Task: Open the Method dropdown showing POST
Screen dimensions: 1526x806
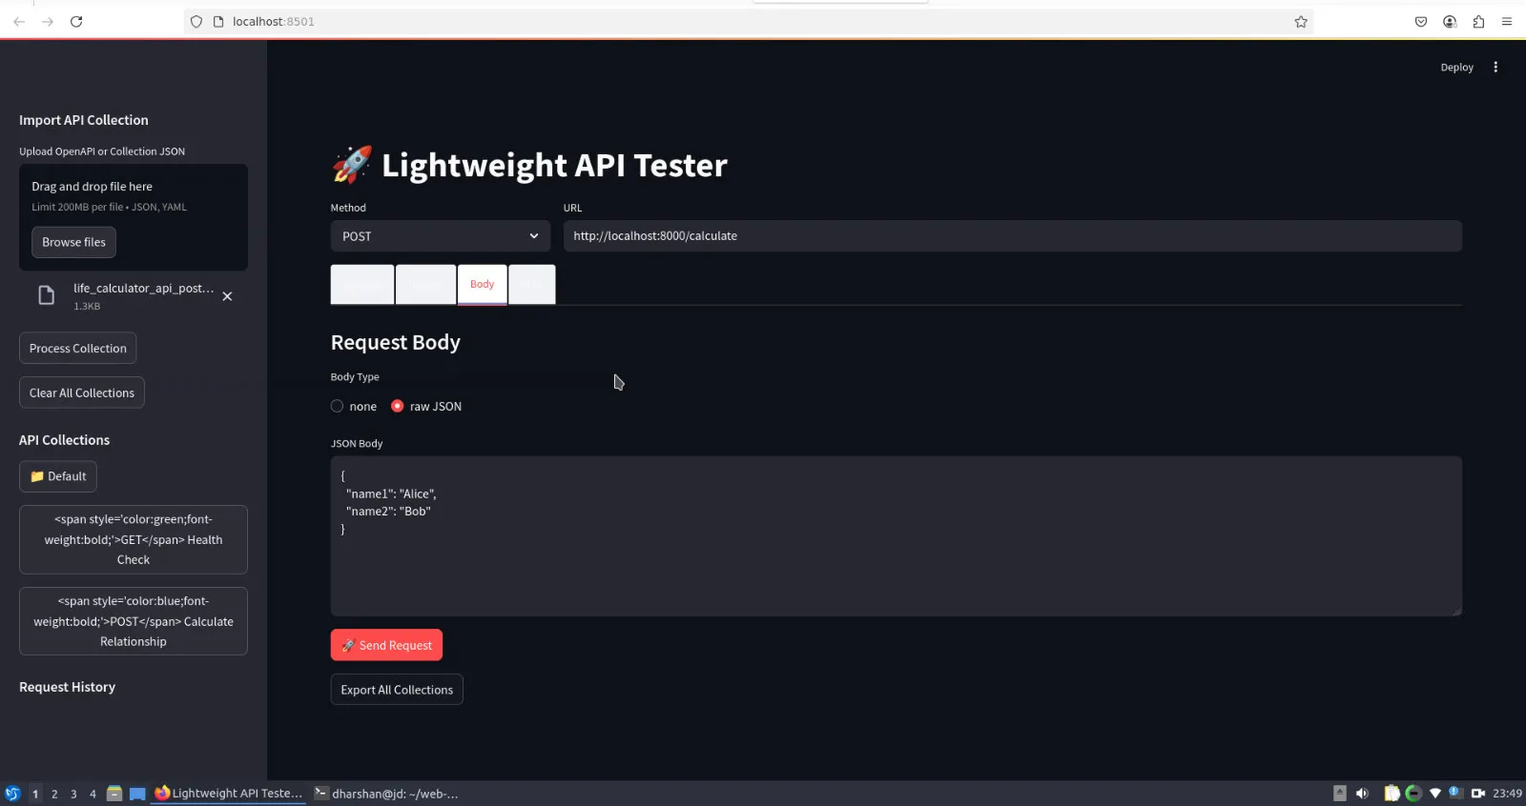Action: click(x=440, y=236)
